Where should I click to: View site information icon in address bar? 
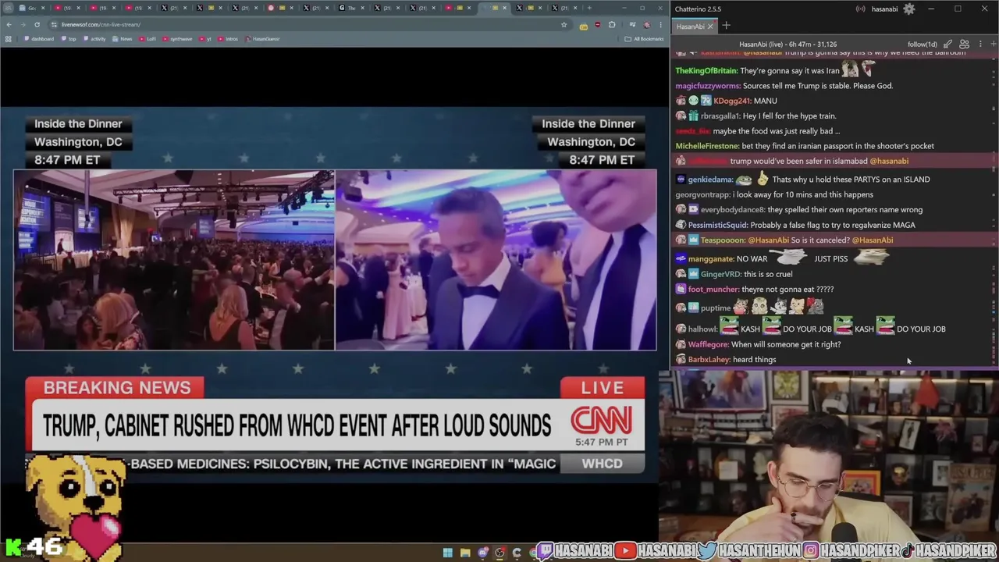click(54, 24)
